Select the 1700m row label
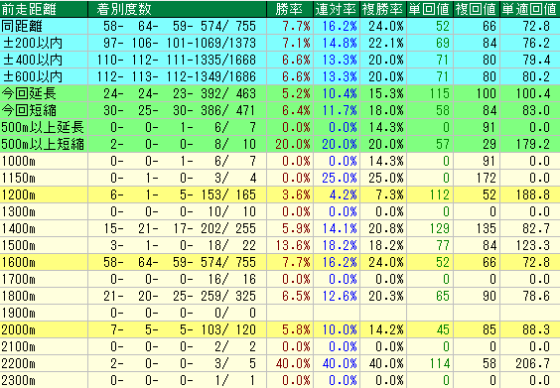560x388 pixels. 19,279
